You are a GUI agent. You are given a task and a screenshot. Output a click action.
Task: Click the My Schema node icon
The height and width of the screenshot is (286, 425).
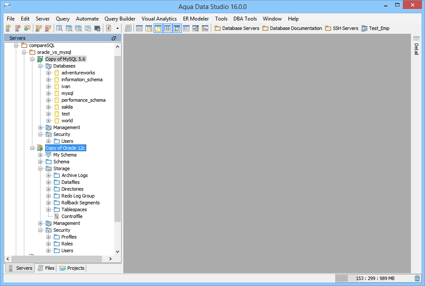(49, 155)
